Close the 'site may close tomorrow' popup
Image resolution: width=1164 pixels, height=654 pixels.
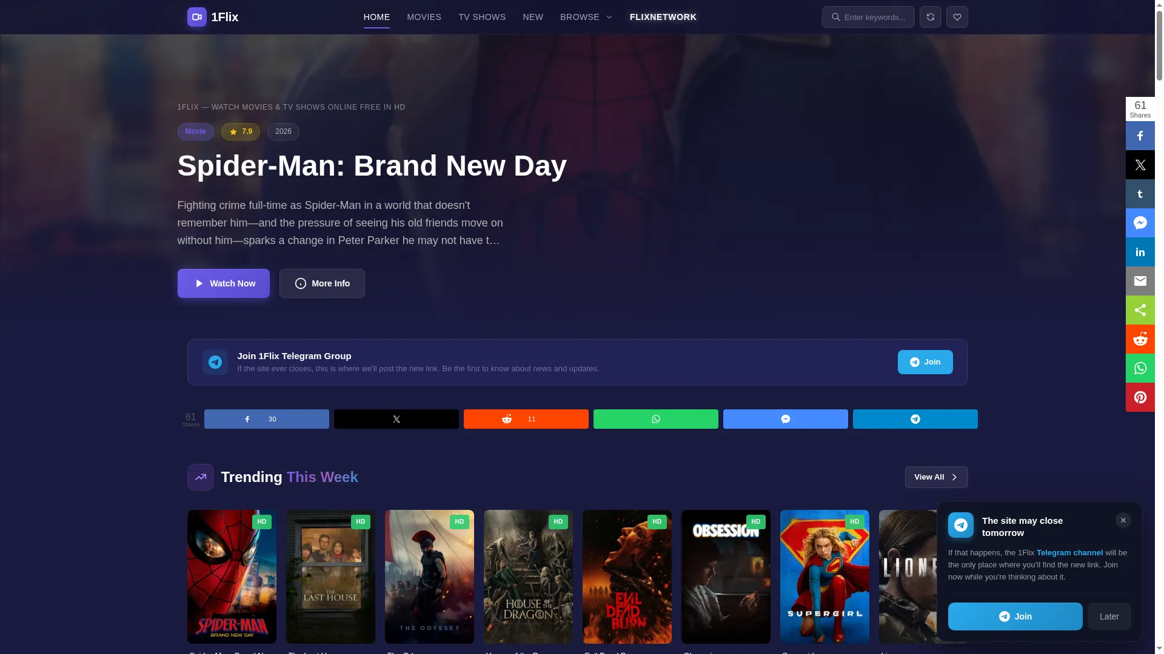pyautogui.click(x=1123, y=520)
